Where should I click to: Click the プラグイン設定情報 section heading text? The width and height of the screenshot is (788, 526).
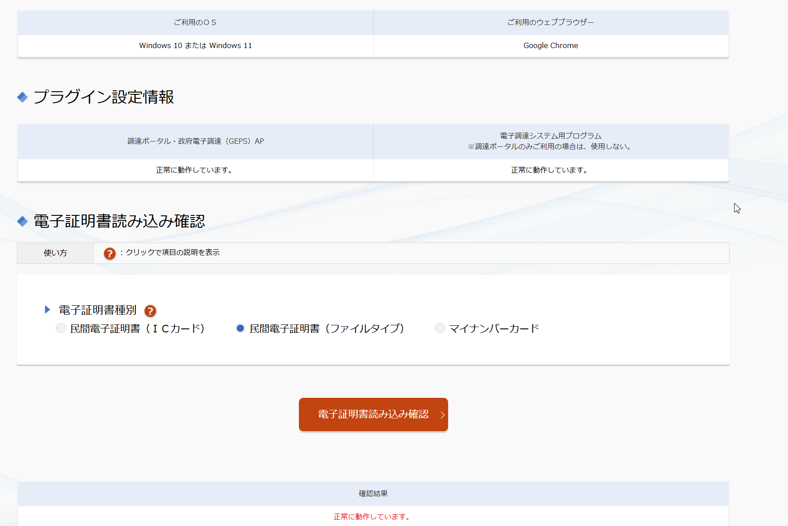103,97
